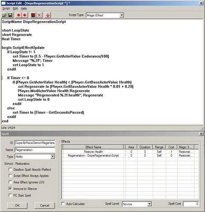Click the red down arrow toolbar icon
Image resolution: width=205 pixels, height=212 pixels.
pyautogui.click(x=48, y=15)
